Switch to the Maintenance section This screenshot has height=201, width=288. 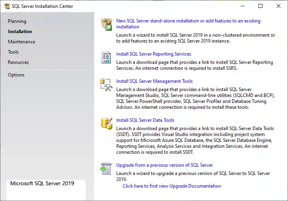point(22,42)
